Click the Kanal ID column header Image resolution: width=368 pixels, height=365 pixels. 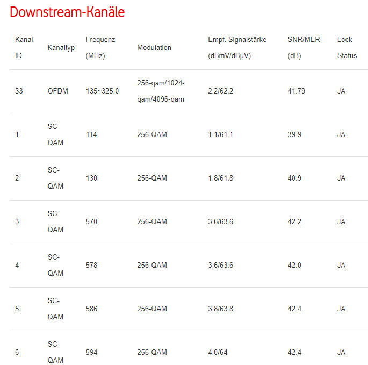(24, 47)
